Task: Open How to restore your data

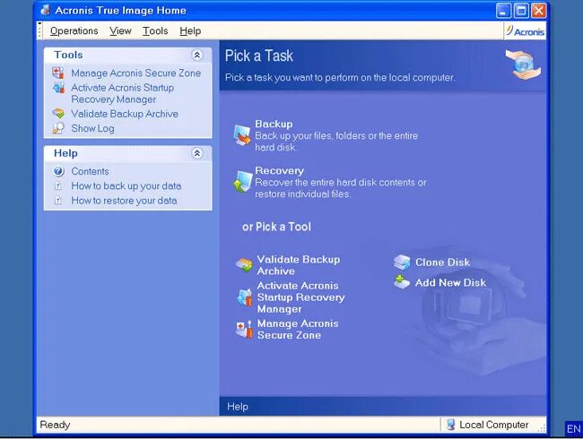Action: pyautogui.click(x=124, y=201)
